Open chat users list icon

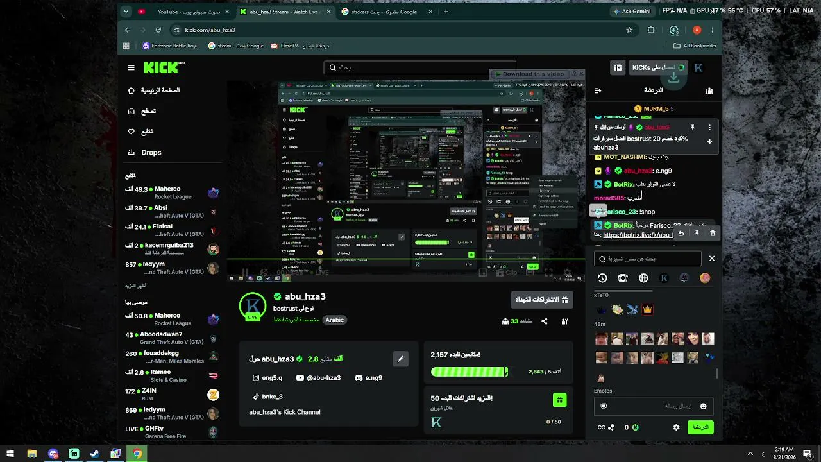[709, 91]
